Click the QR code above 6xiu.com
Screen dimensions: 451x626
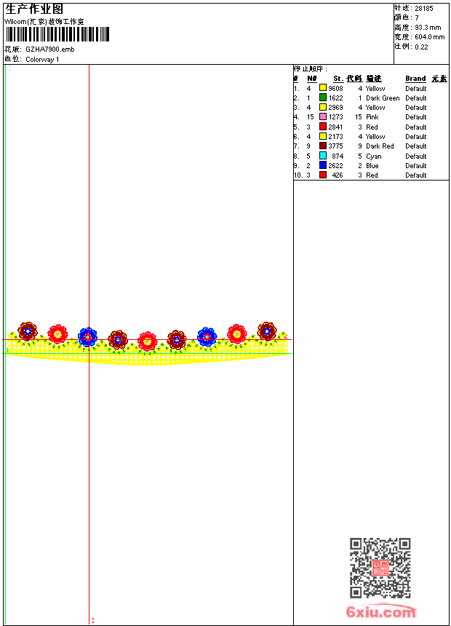point(380,568)
